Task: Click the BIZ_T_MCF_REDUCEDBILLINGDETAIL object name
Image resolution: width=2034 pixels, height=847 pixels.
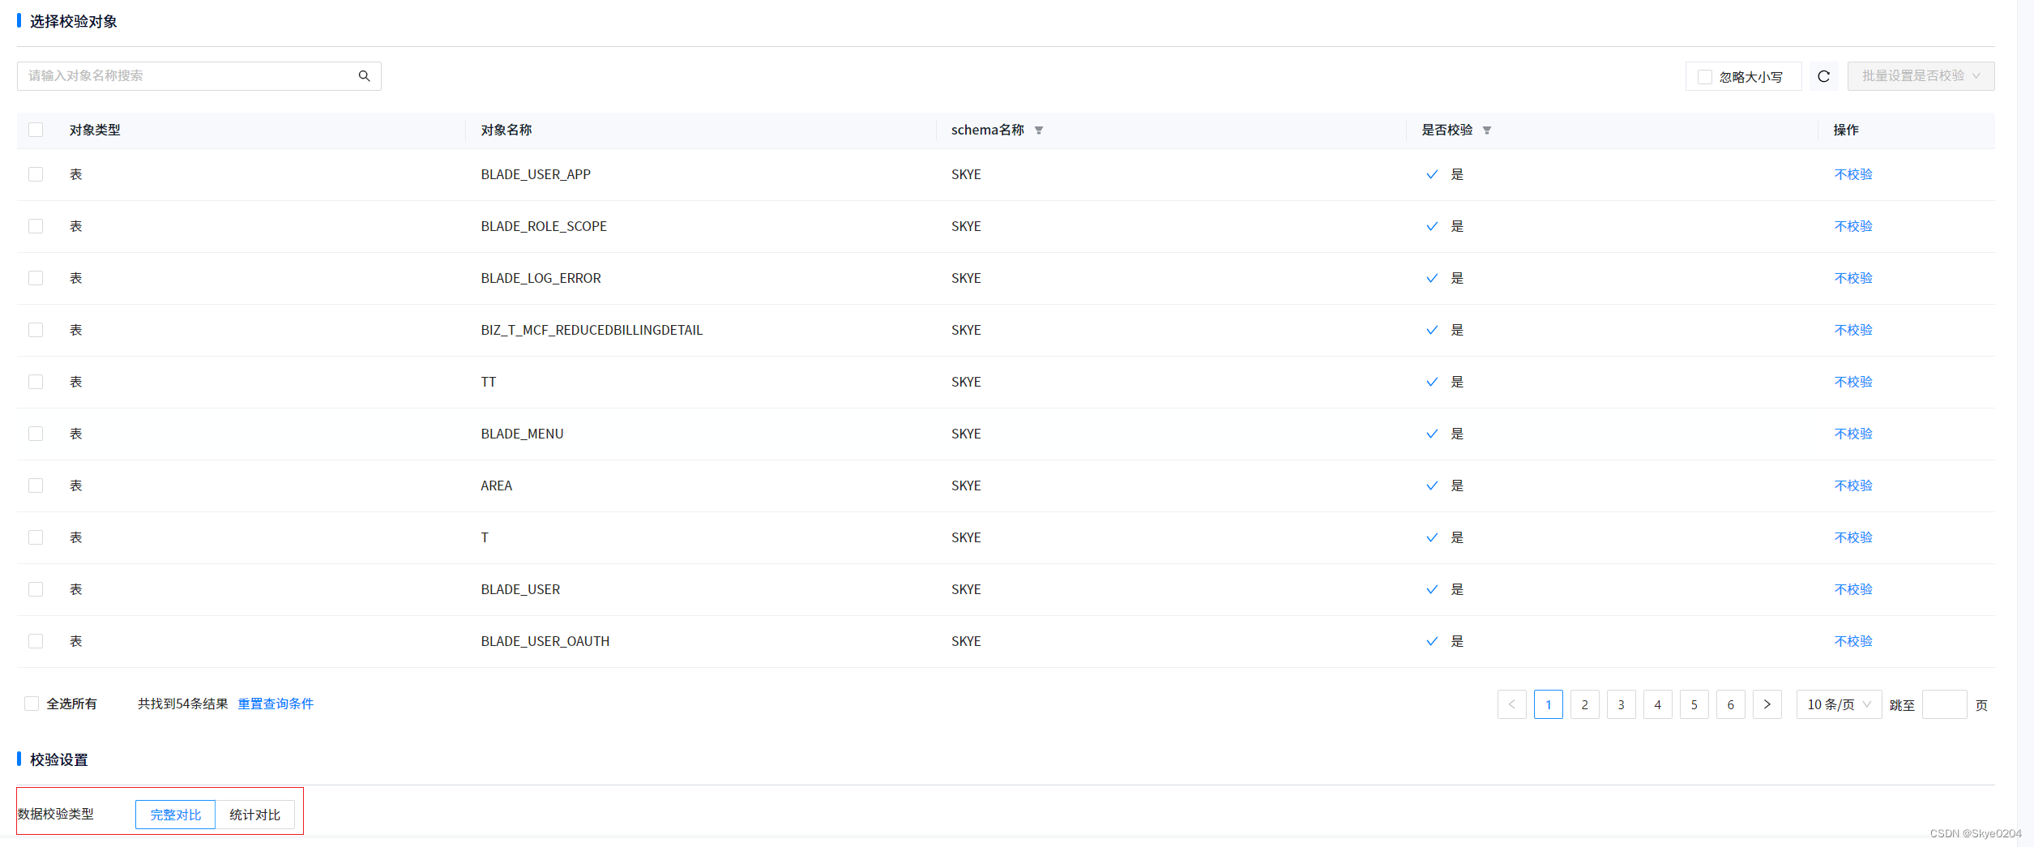Action: pos(592,330)
